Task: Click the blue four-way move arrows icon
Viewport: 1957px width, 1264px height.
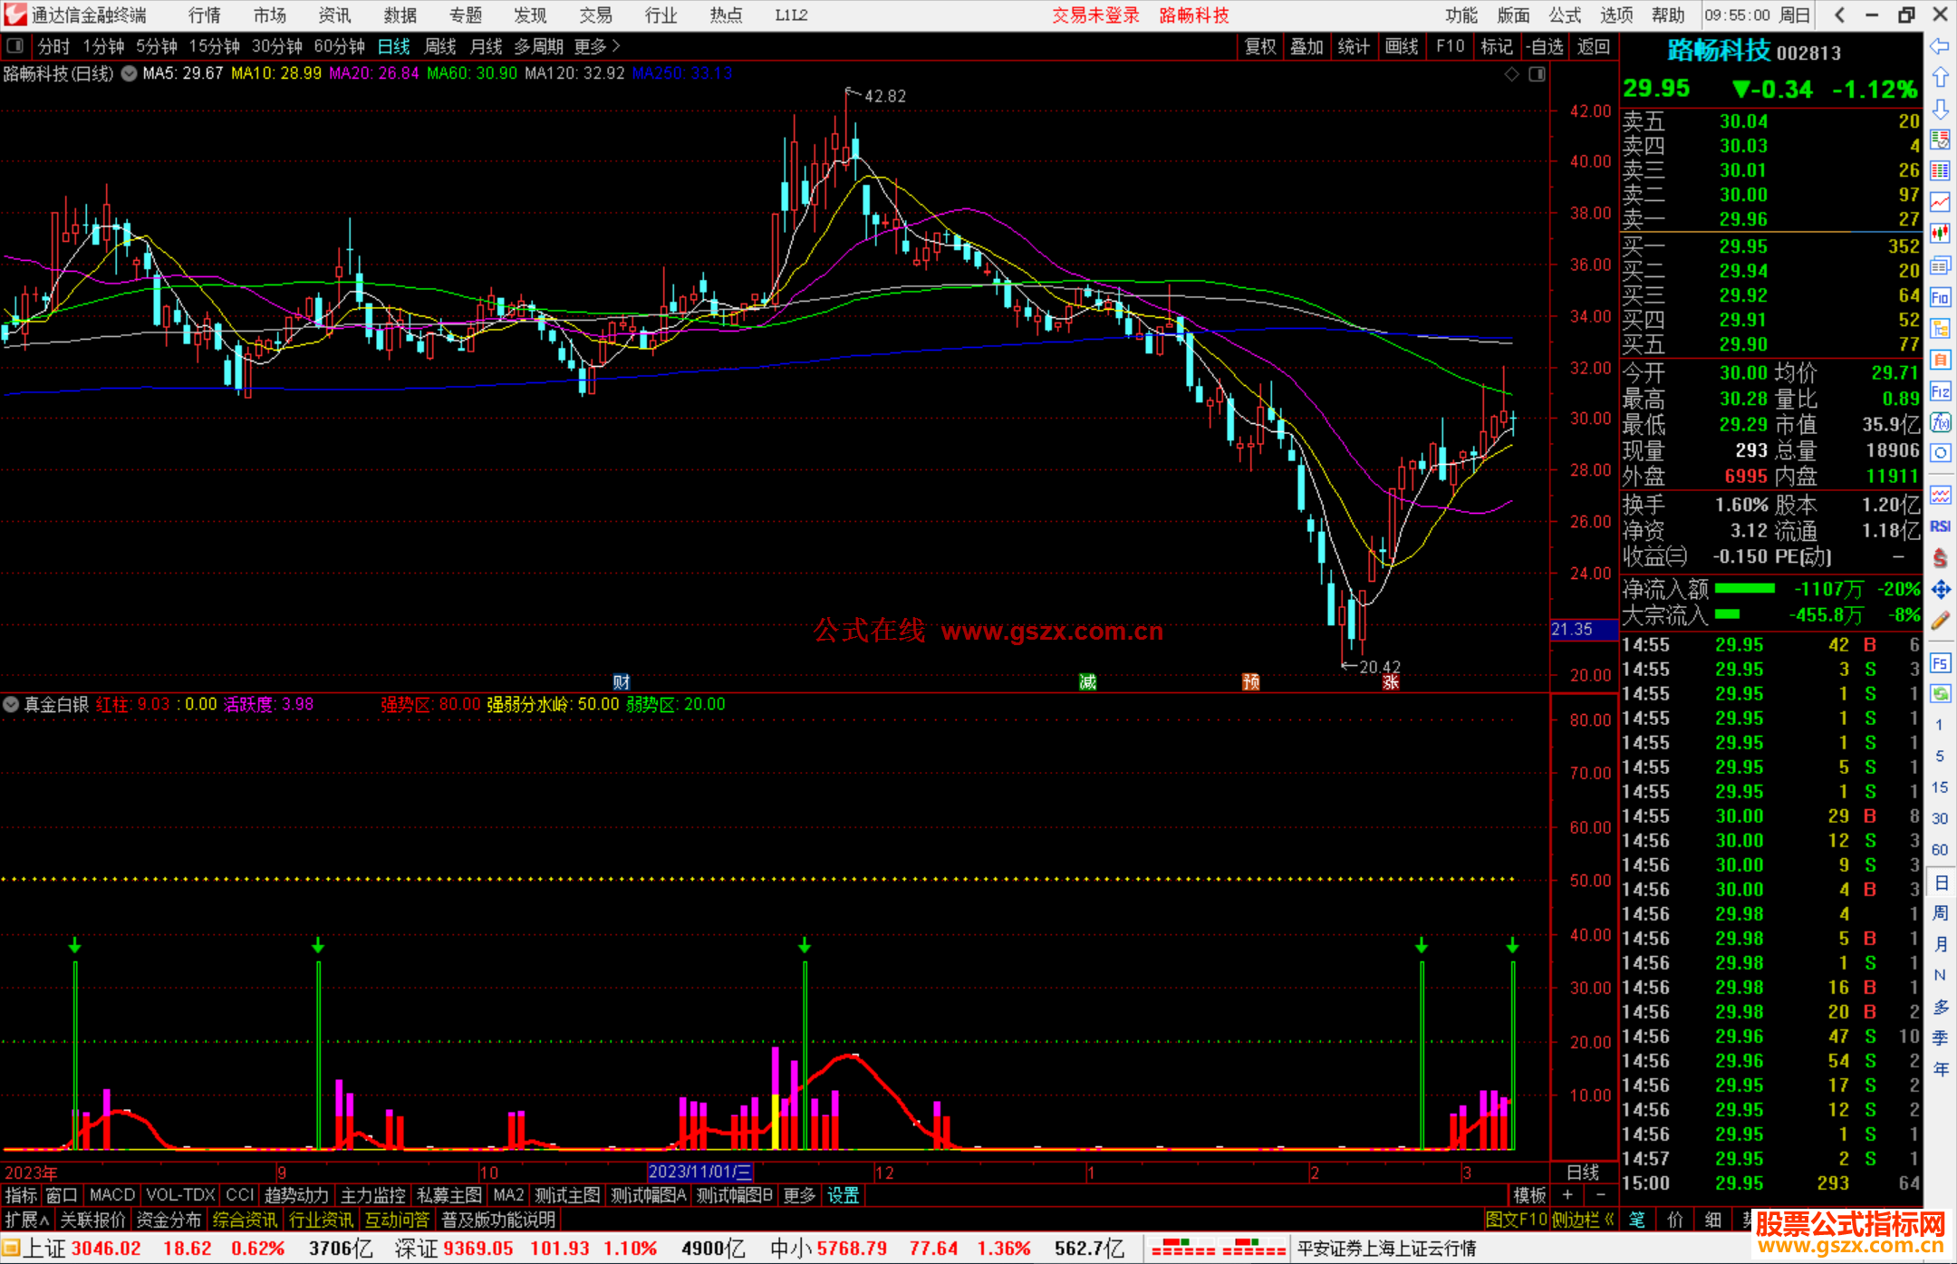Action: click(x=1940, y=590)
